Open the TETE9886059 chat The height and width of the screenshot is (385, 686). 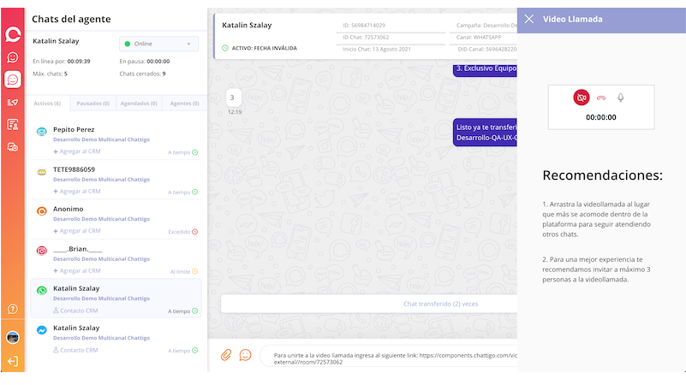pos(116,180)
